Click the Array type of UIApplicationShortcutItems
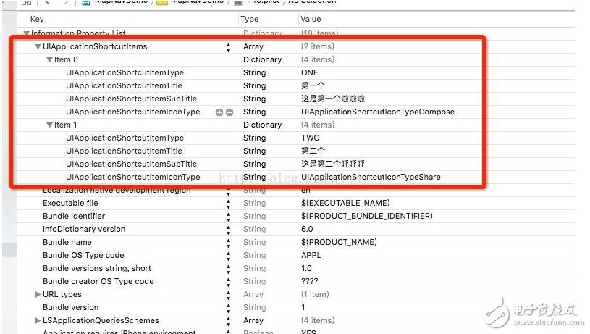 pyautogui.click(x=253, y=46)
